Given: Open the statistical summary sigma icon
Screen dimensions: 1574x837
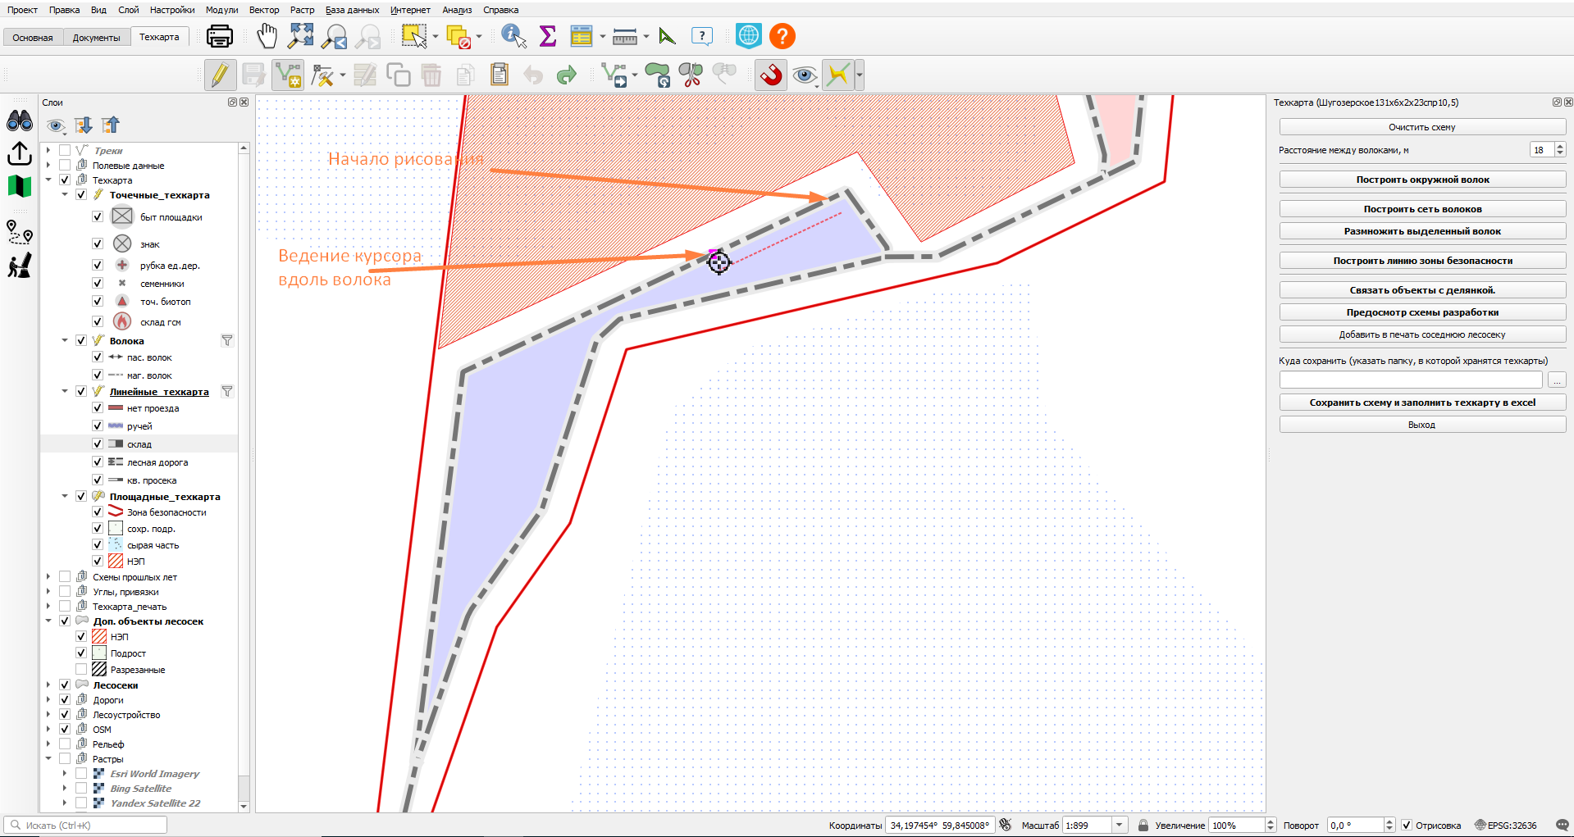Looking at the screenshot, I should 548,36.
